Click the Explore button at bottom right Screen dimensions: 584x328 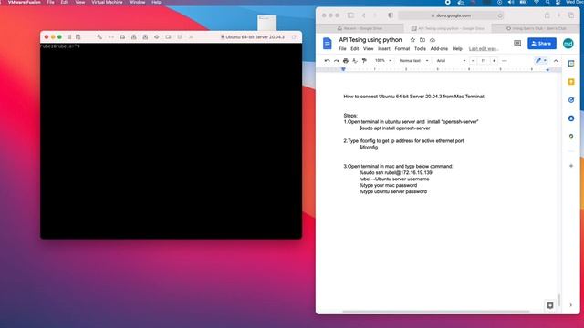click(x=550, y=305)
